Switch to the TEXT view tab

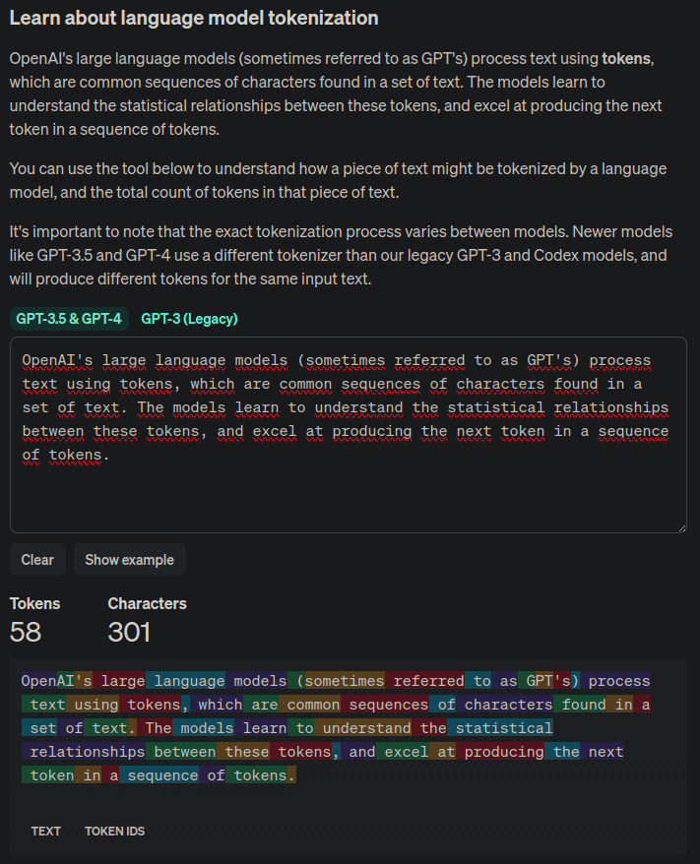[x=45, y=831]
